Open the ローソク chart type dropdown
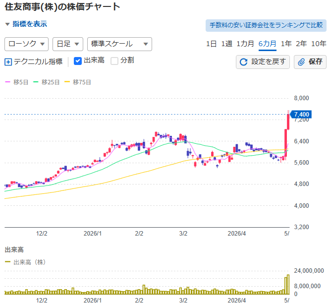Image resolution: width=330 pixels, height=306 pixels. (x=27, y=44)
